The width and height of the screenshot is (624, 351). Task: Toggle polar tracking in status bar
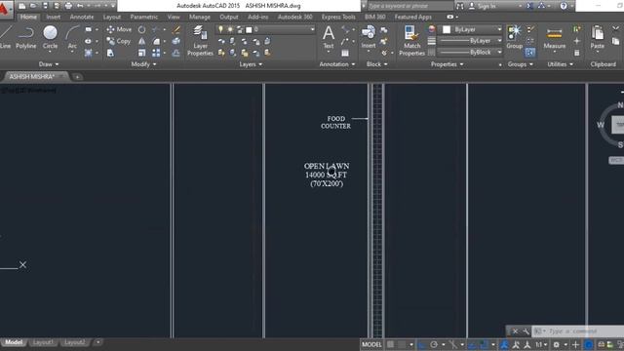[434, 344]
